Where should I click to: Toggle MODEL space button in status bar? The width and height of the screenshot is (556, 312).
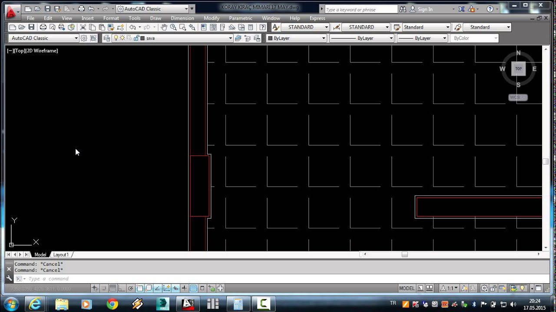click(407, 288)
